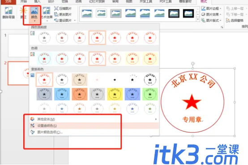This screenshot has height=165, width=248.
Task: Switch to the PDF工具 tab
Action: (166, 2)
